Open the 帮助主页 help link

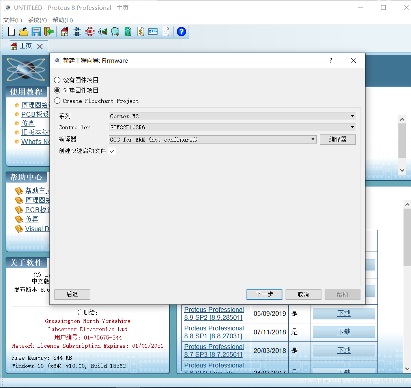click(x=37, y=190)
